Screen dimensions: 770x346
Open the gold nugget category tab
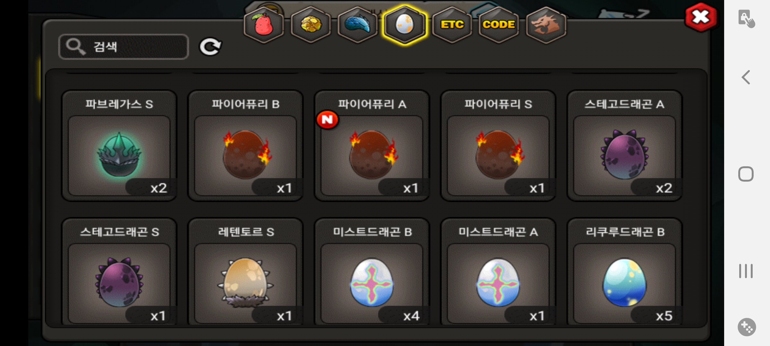pyautogui.click(x=311, y=25)
